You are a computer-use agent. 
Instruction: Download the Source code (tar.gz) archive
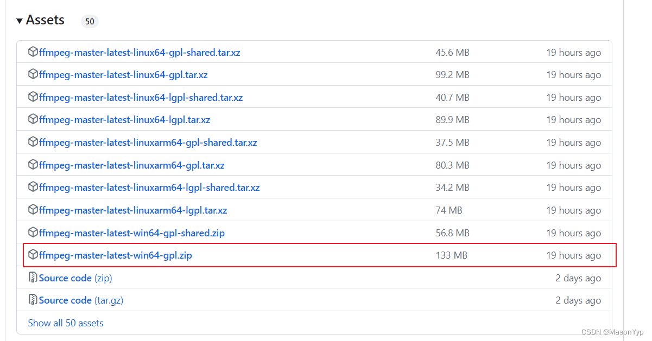(x=81, y=300)
